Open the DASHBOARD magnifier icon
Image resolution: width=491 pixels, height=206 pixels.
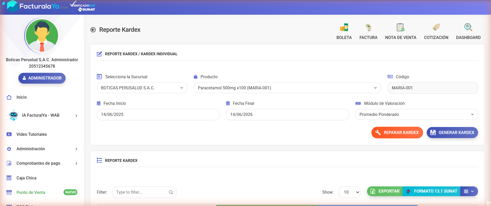[x=468, y=27]
